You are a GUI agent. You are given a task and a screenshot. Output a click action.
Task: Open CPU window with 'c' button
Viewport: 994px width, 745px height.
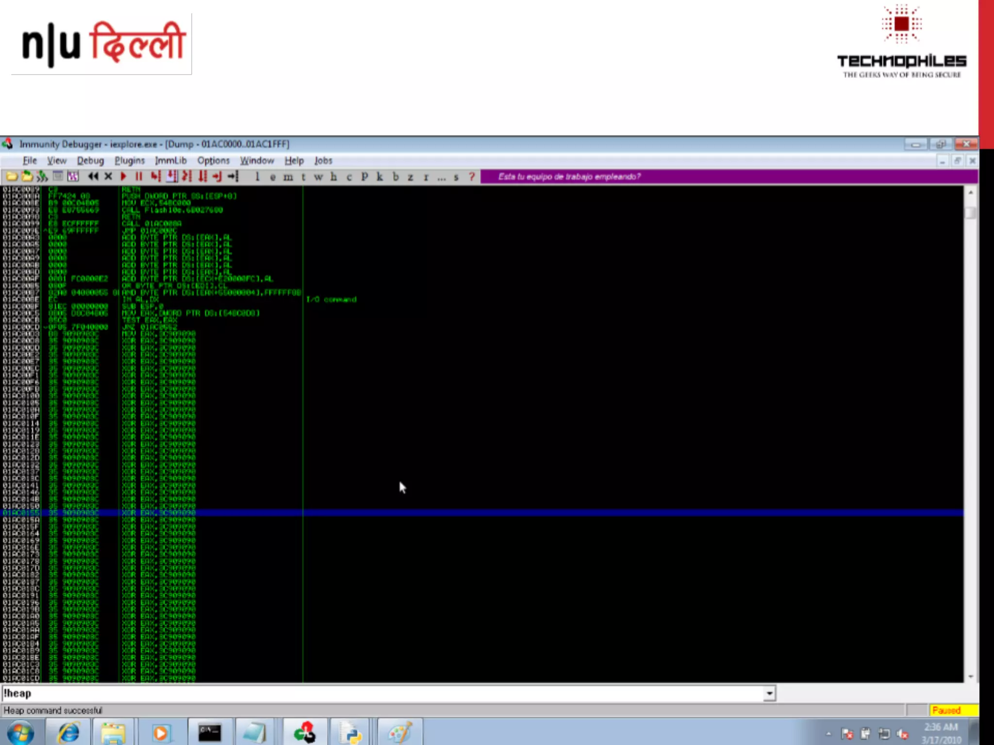click(x=349, y=177)
